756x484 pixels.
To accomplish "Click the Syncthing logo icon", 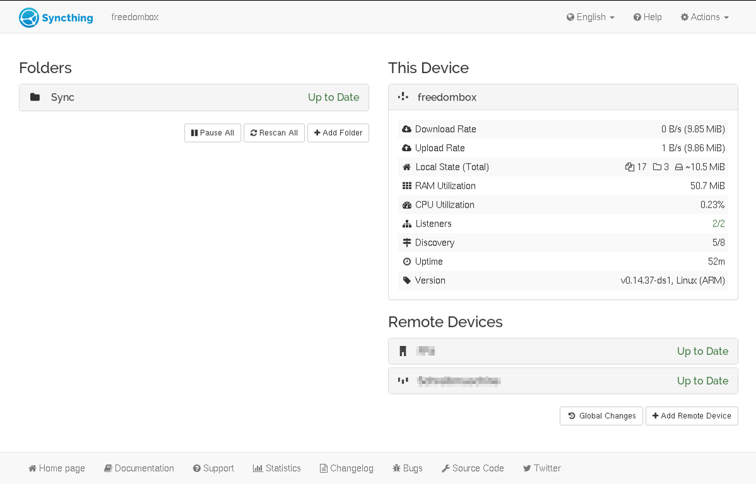I will pos(28,18).
